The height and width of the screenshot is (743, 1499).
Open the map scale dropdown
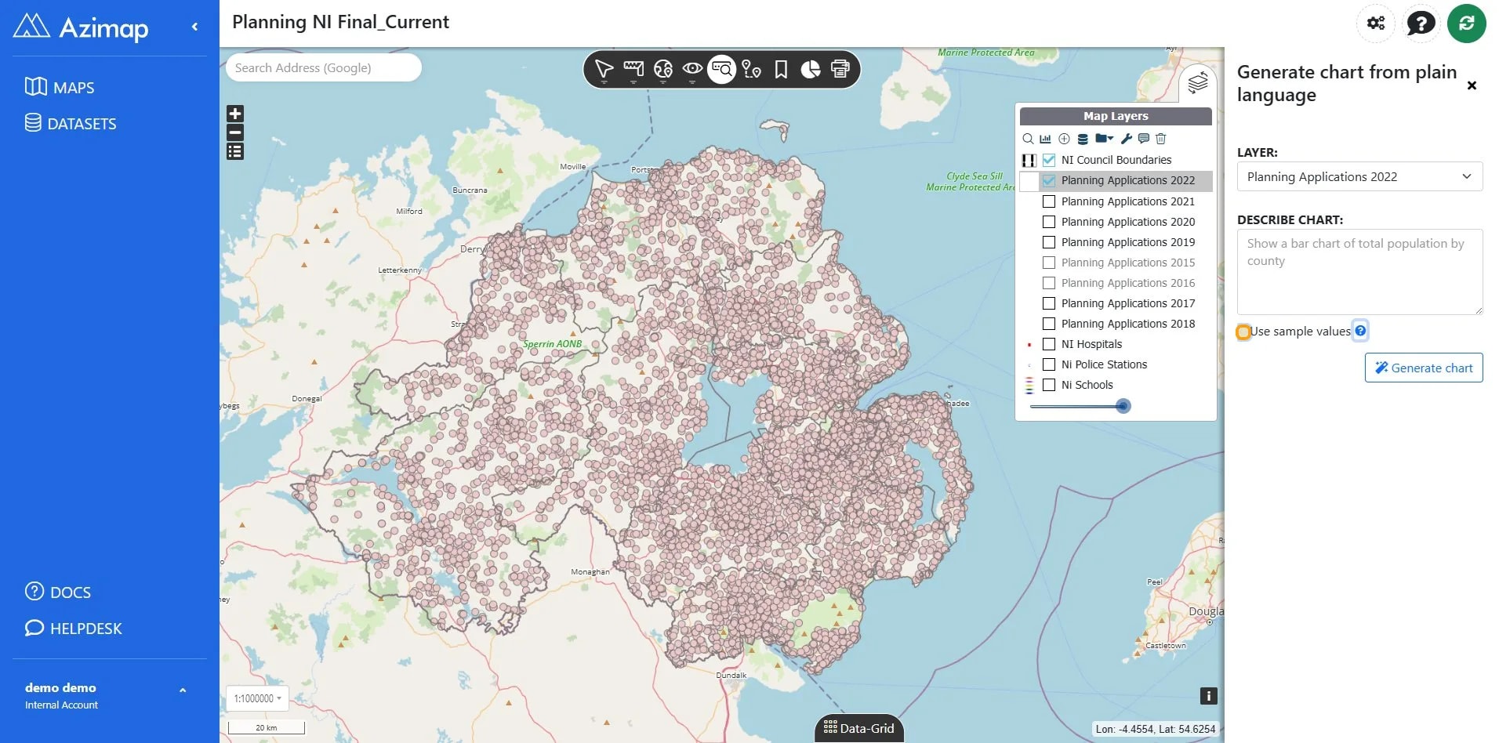pos(257,698)
